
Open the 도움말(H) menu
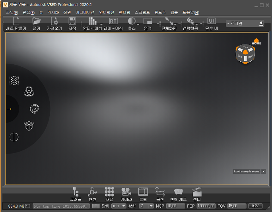190,12
